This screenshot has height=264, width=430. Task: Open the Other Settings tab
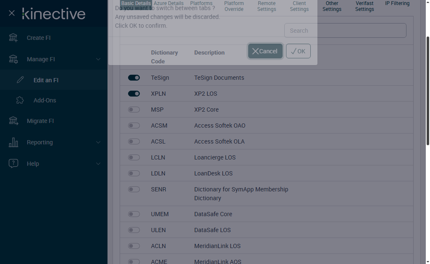pyautogui.click(x=332, y=6)
